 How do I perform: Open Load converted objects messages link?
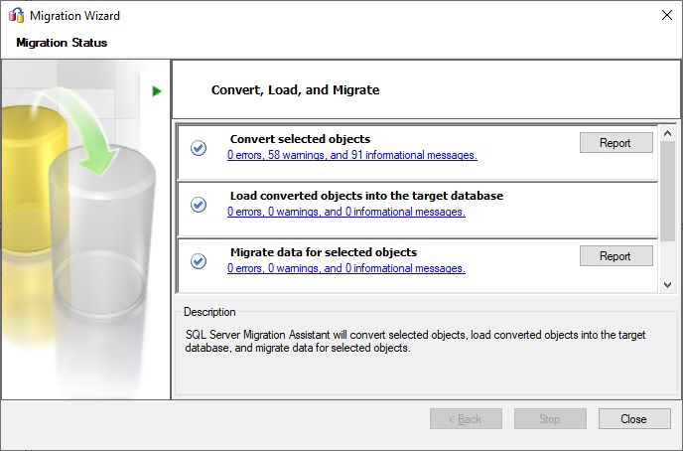[346, 212]
